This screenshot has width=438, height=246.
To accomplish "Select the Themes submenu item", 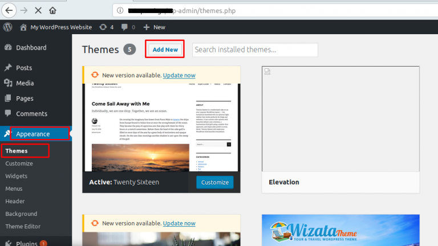I will tap(17, 151).
